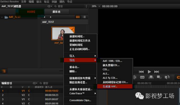
Task: Switch to the 媒体池 tab
Action: (56, 12)
